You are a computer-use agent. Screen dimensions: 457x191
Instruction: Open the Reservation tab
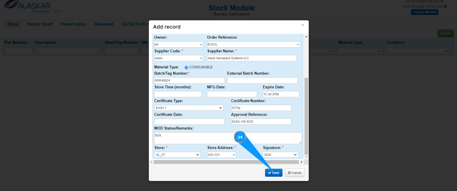click(73, 24)
